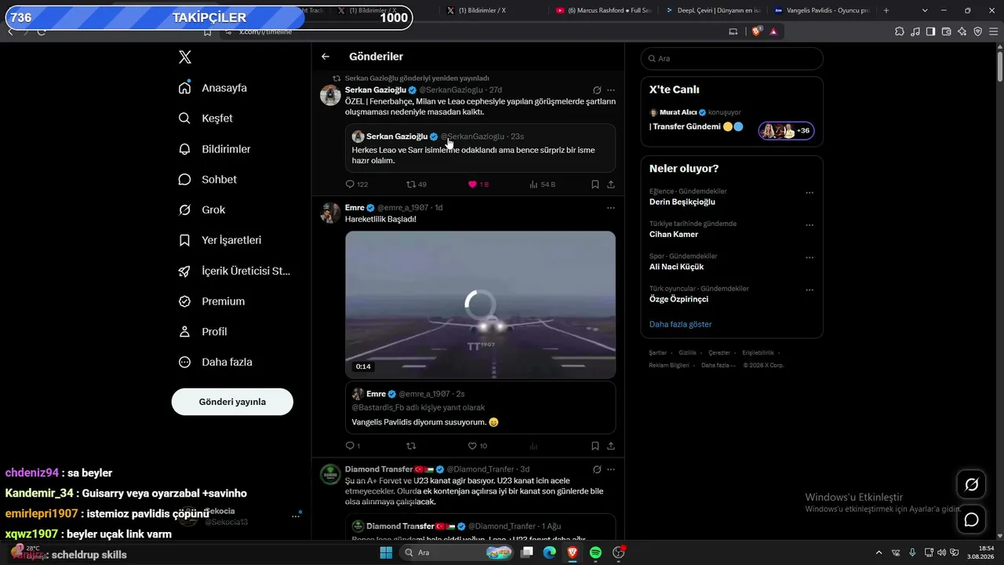Bookmark Emre's Hareketlilik Başladı post

click(595, 446)
